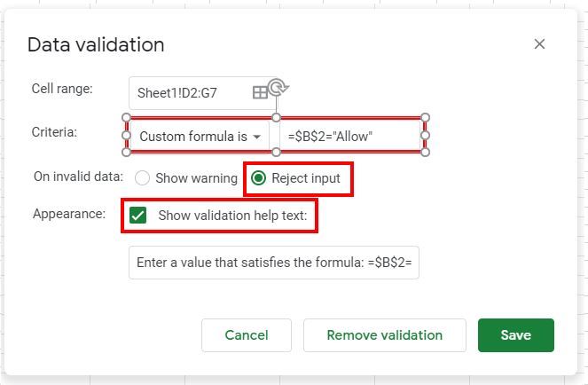Uncheck Show validation help text checkbox

(138, 216)
